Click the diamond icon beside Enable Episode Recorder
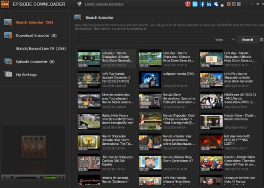The height and width of the screenshot is (188, 264). click(x=79, y=4)
